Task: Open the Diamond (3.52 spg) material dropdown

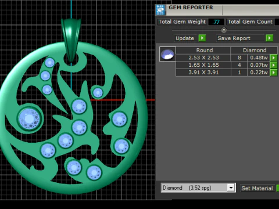Action: 231,188
